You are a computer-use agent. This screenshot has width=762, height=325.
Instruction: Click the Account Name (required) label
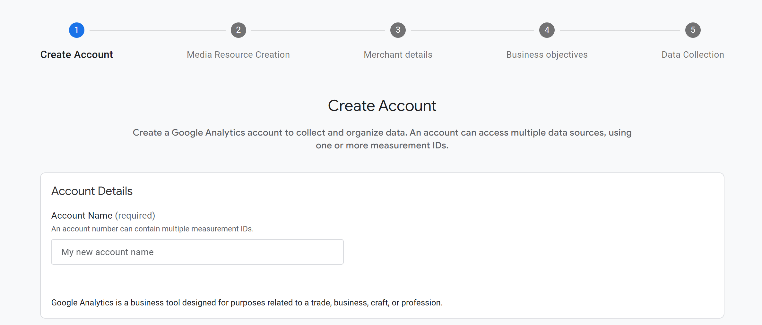103,216
